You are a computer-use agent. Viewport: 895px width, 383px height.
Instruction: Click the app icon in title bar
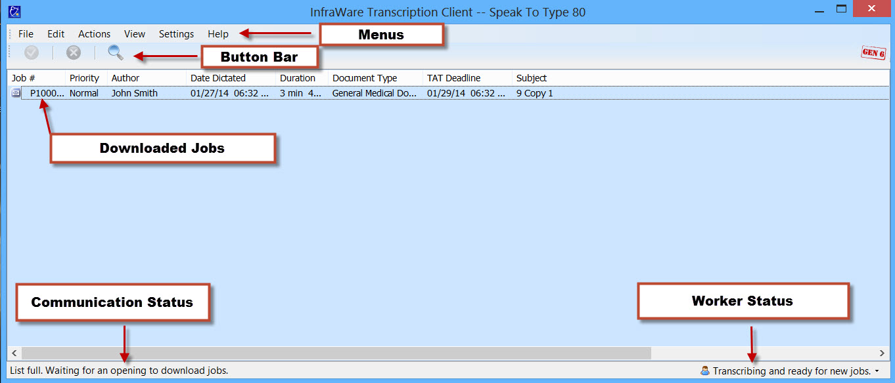click(14, 11)
